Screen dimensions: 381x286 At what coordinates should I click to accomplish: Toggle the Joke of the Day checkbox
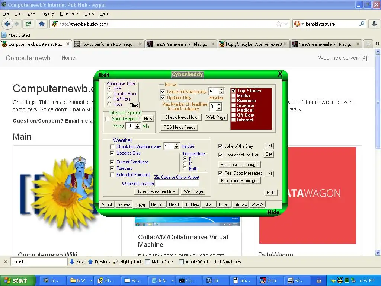(x=220, y=146)
